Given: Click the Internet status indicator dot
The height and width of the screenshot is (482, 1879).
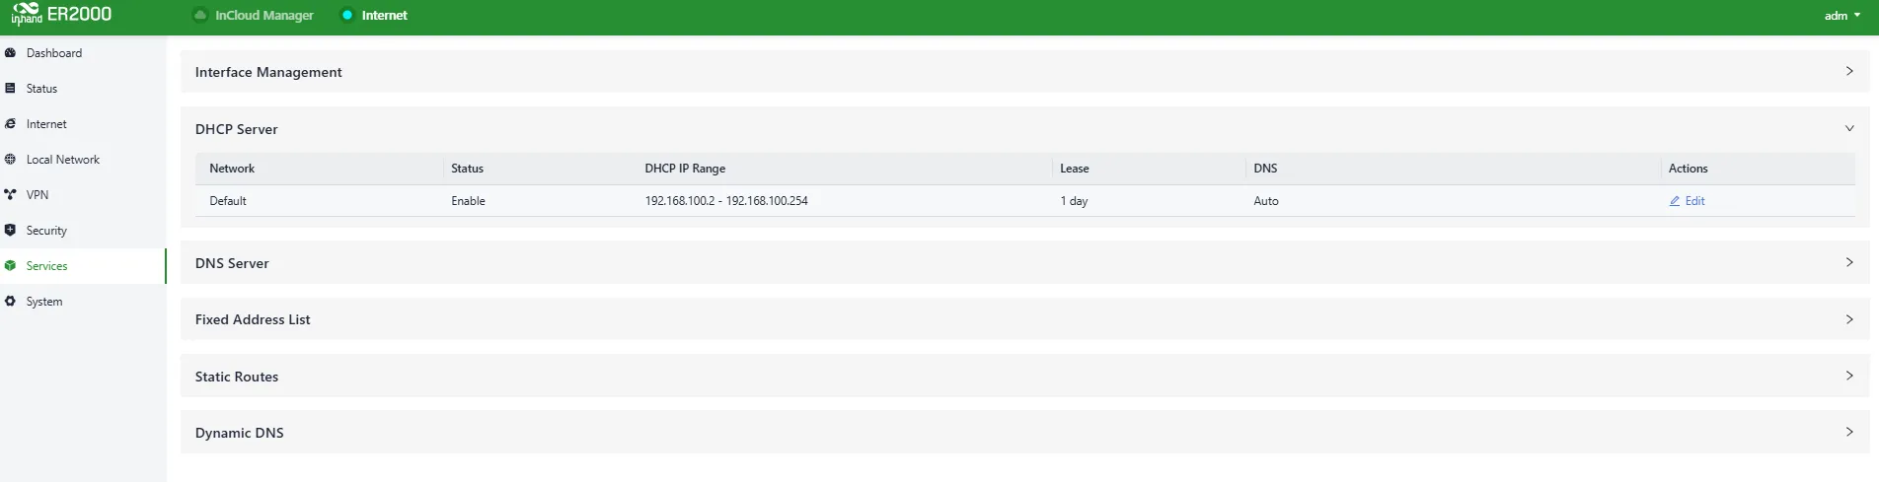Looking at the screenshot, I should click(346, 15).
